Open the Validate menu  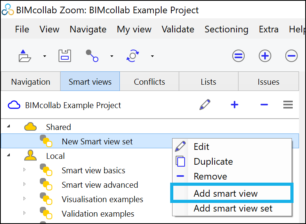click(178, 29)
